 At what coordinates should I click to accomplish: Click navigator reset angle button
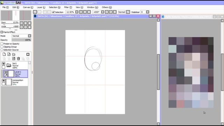point(29,27)
